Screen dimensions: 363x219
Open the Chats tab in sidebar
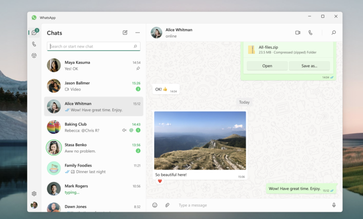point(34,33)
